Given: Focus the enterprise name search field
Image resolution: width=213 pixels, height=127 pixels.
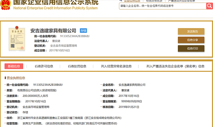Looking at the screenshot, I should coord(163,6).
